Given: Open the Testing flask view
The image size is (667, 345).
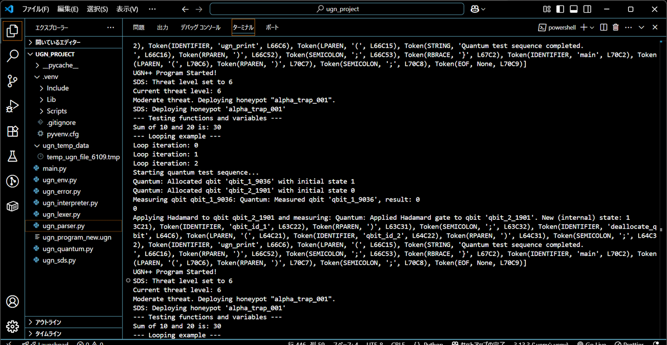Looking at the screenshot, I should (12, 156).
